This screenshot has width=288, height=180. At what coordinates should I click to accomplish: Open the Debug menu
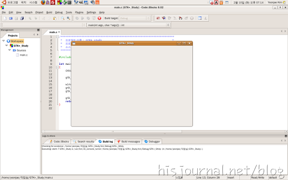coord(59,12)
